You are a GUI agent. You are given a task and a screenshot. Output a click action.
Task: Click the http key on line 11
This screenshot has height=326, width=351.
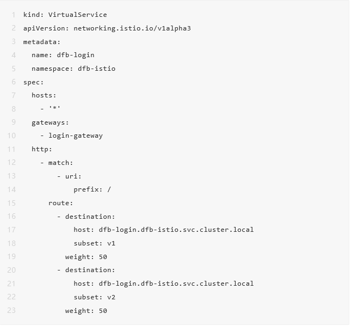[x=42, y=149]
